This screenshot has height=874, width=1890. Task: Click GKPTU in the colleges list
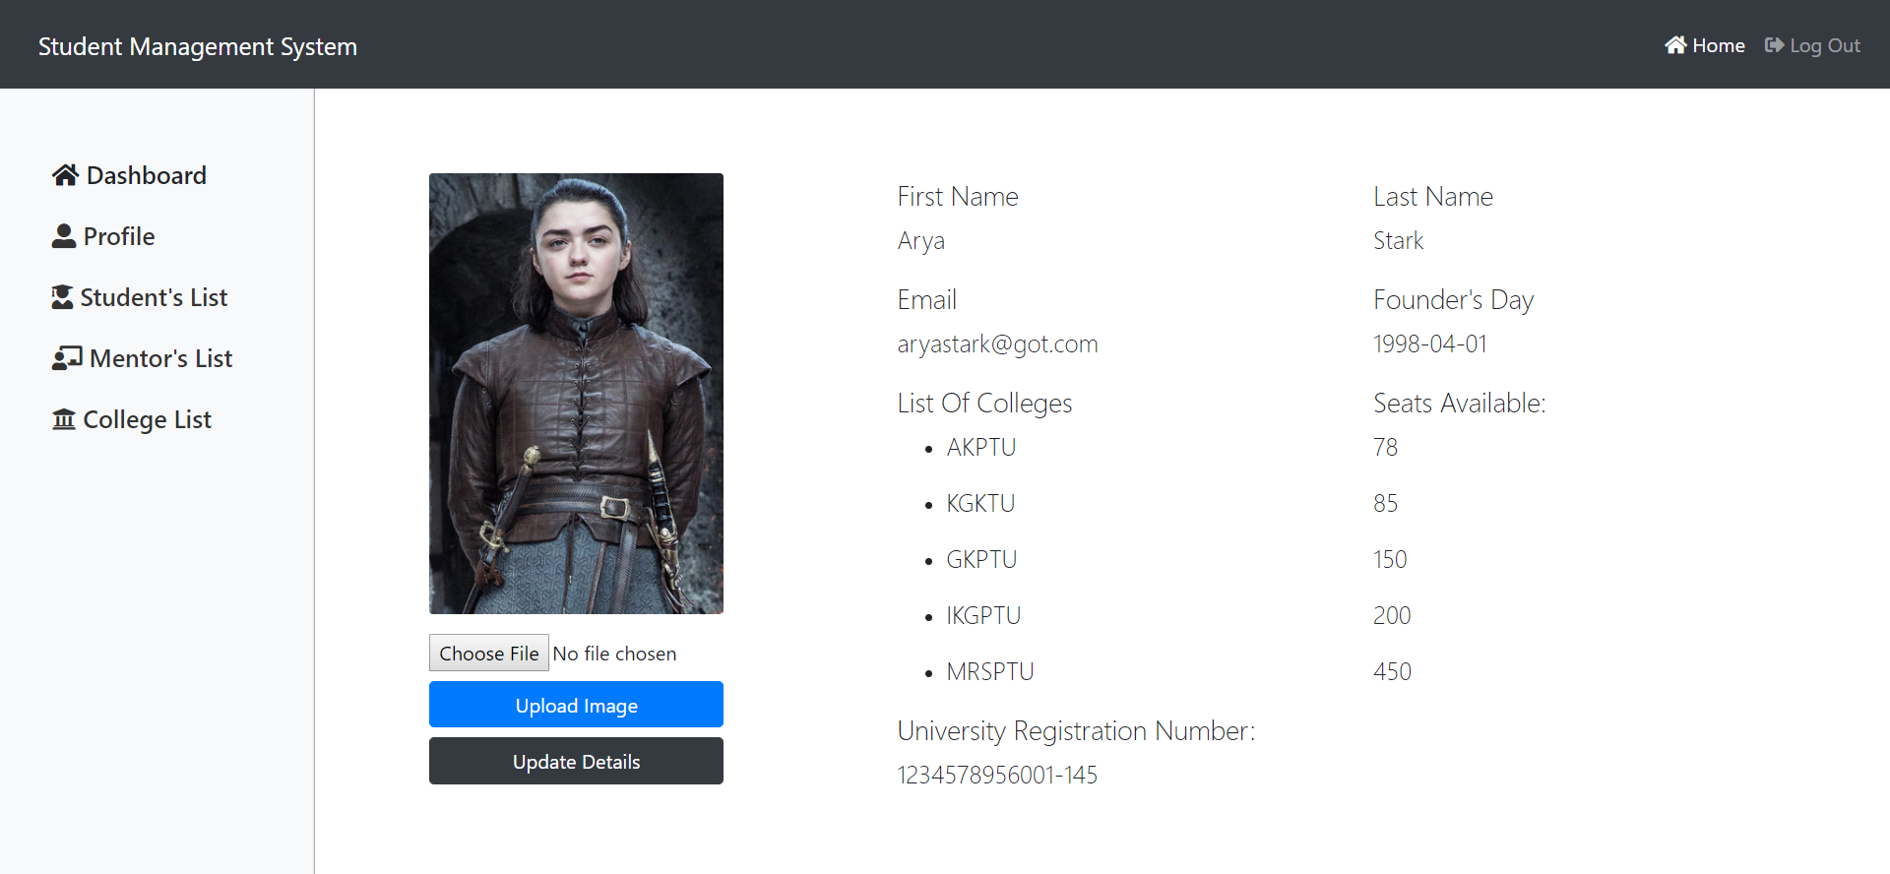pos(981,560)
